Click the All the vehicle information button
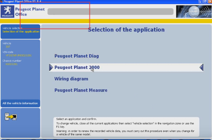Image resolution: width=212 pixels, height=140 pixels. pos(20,103)
